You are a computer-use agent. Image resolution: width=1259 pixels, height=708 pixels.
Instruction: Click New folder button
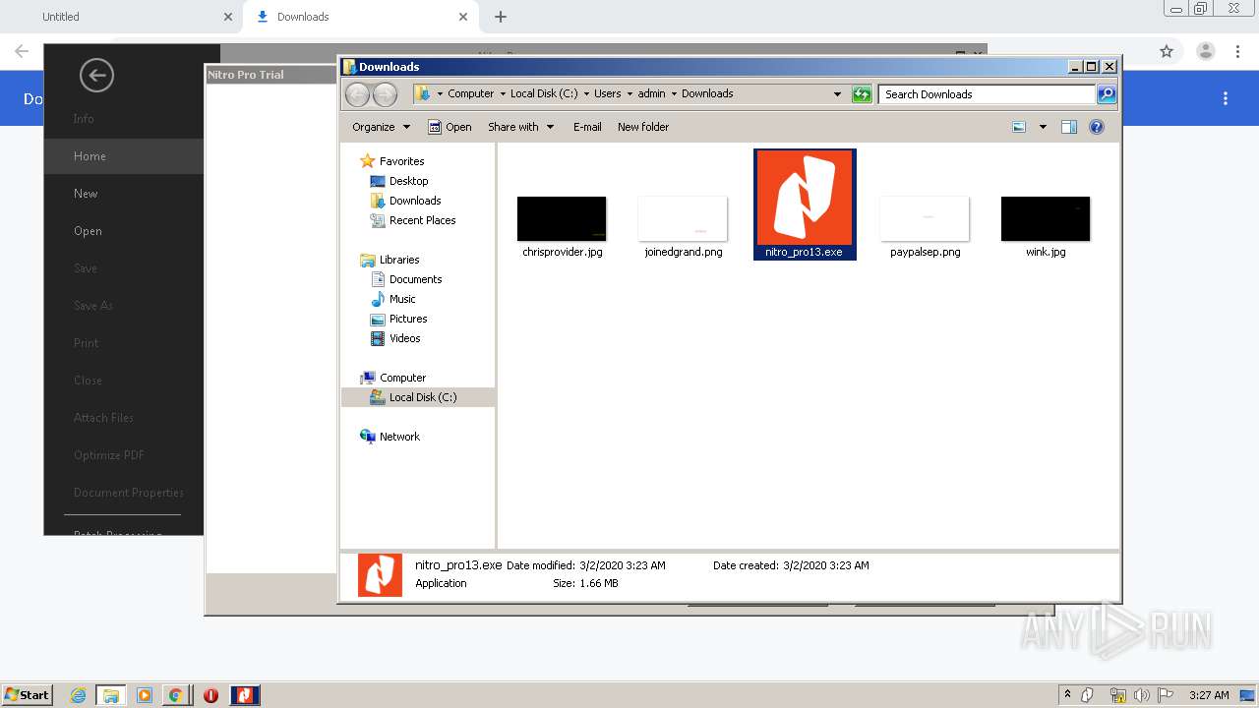643,127
